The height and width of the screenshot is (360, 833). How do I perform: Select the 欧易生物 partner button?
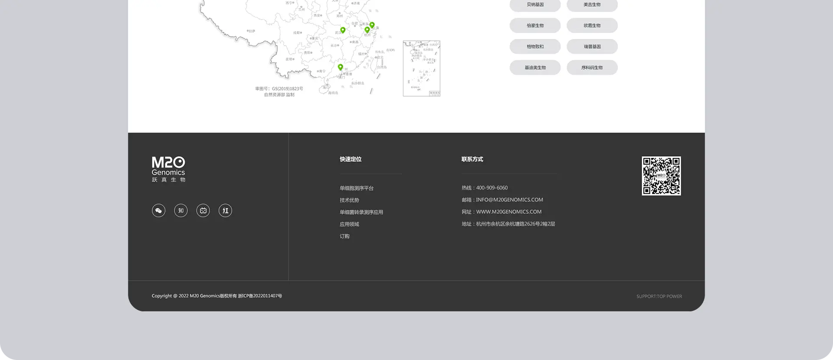click(592, 26)
